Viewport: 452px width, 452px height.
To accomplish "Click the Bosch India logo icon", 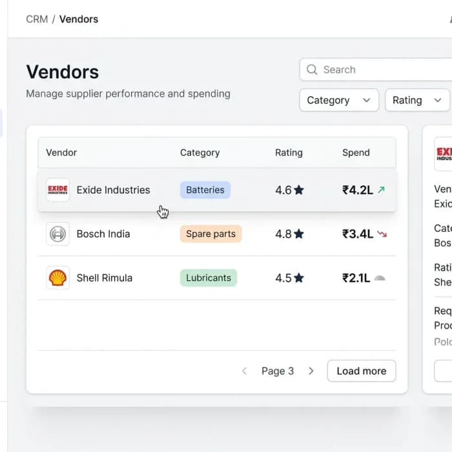I will click(x=57, y=234).
